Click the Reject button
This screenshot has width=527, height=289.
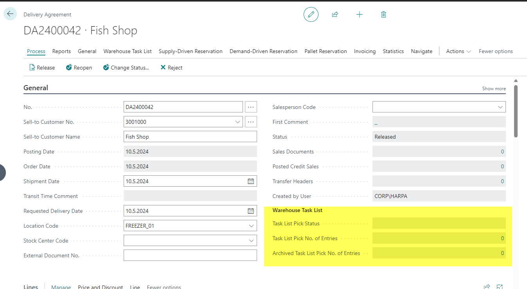click(171, 68)
